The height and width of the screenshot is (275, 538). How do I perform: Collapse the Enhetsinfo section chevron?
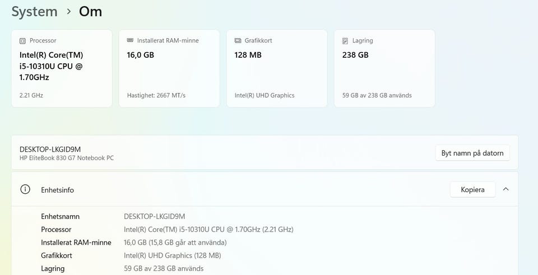pos(505,189)
